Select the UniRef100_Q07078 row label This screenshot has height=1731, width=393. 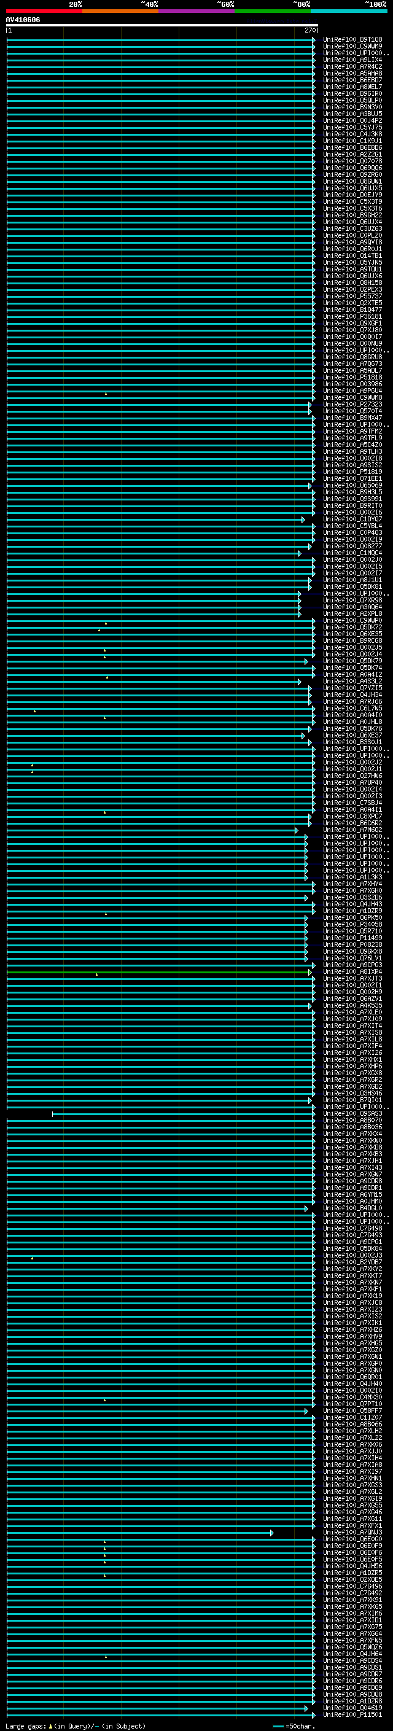pos(352,161)
